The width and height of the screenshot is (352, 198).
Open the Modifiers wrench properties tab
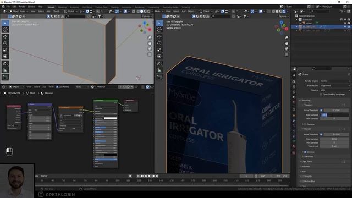294,121
